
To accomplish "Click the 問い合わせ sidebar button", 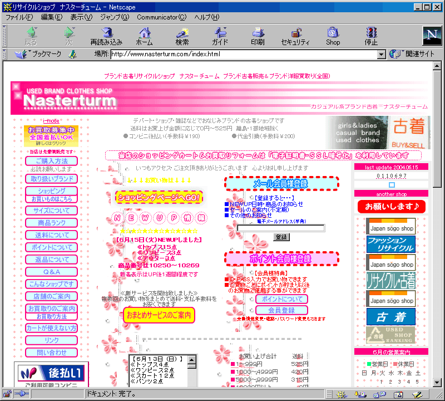I will click(51, 353).
